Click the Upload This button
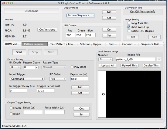Viewport: 167px width, 129px height. point(129,66)
